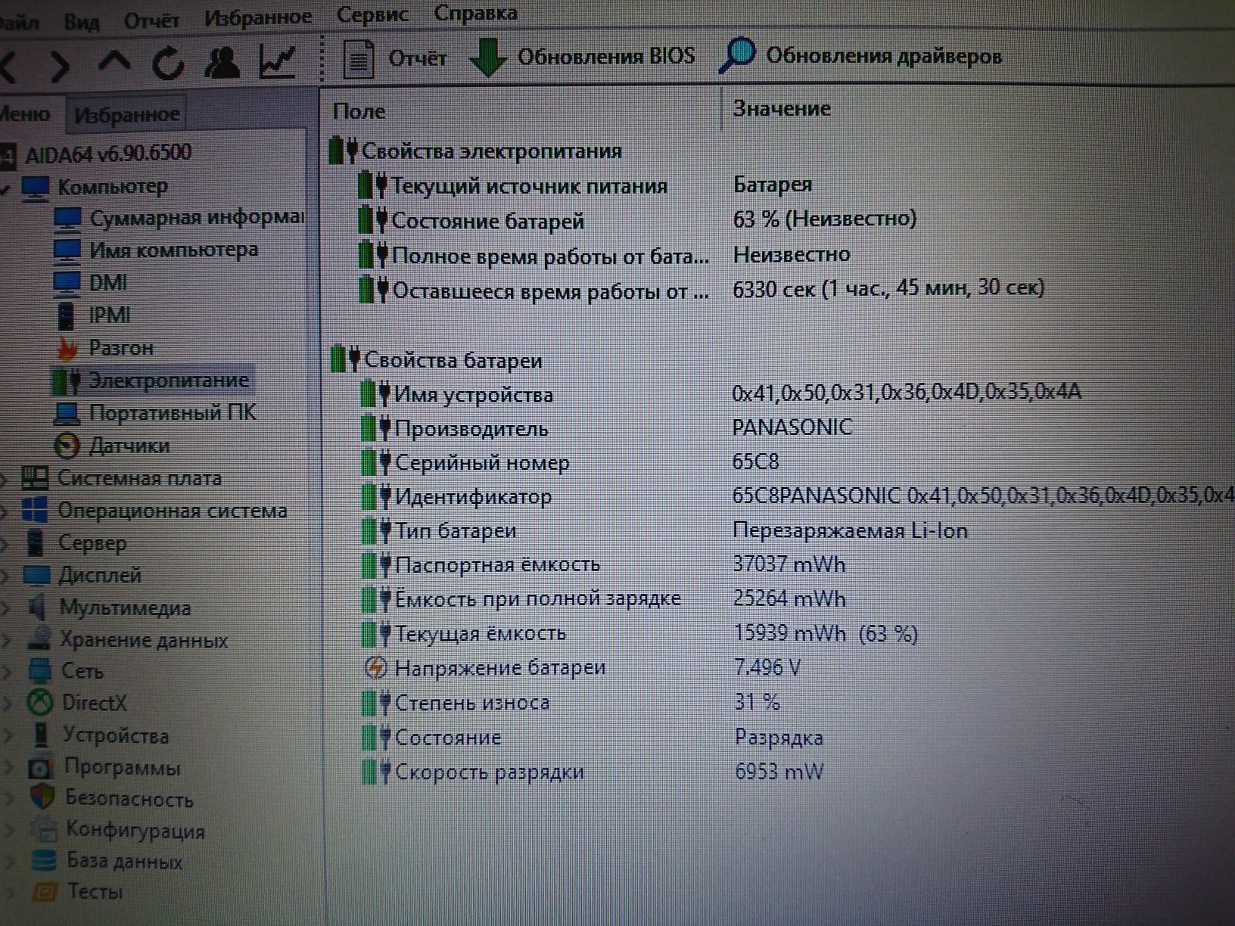1235x926 pixels.
Task: Click the Отчёт report page icon
Action: (359, 59)
